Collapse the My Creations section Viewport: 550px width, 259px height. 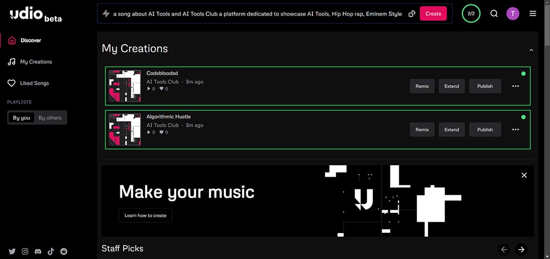pos(531,50)
